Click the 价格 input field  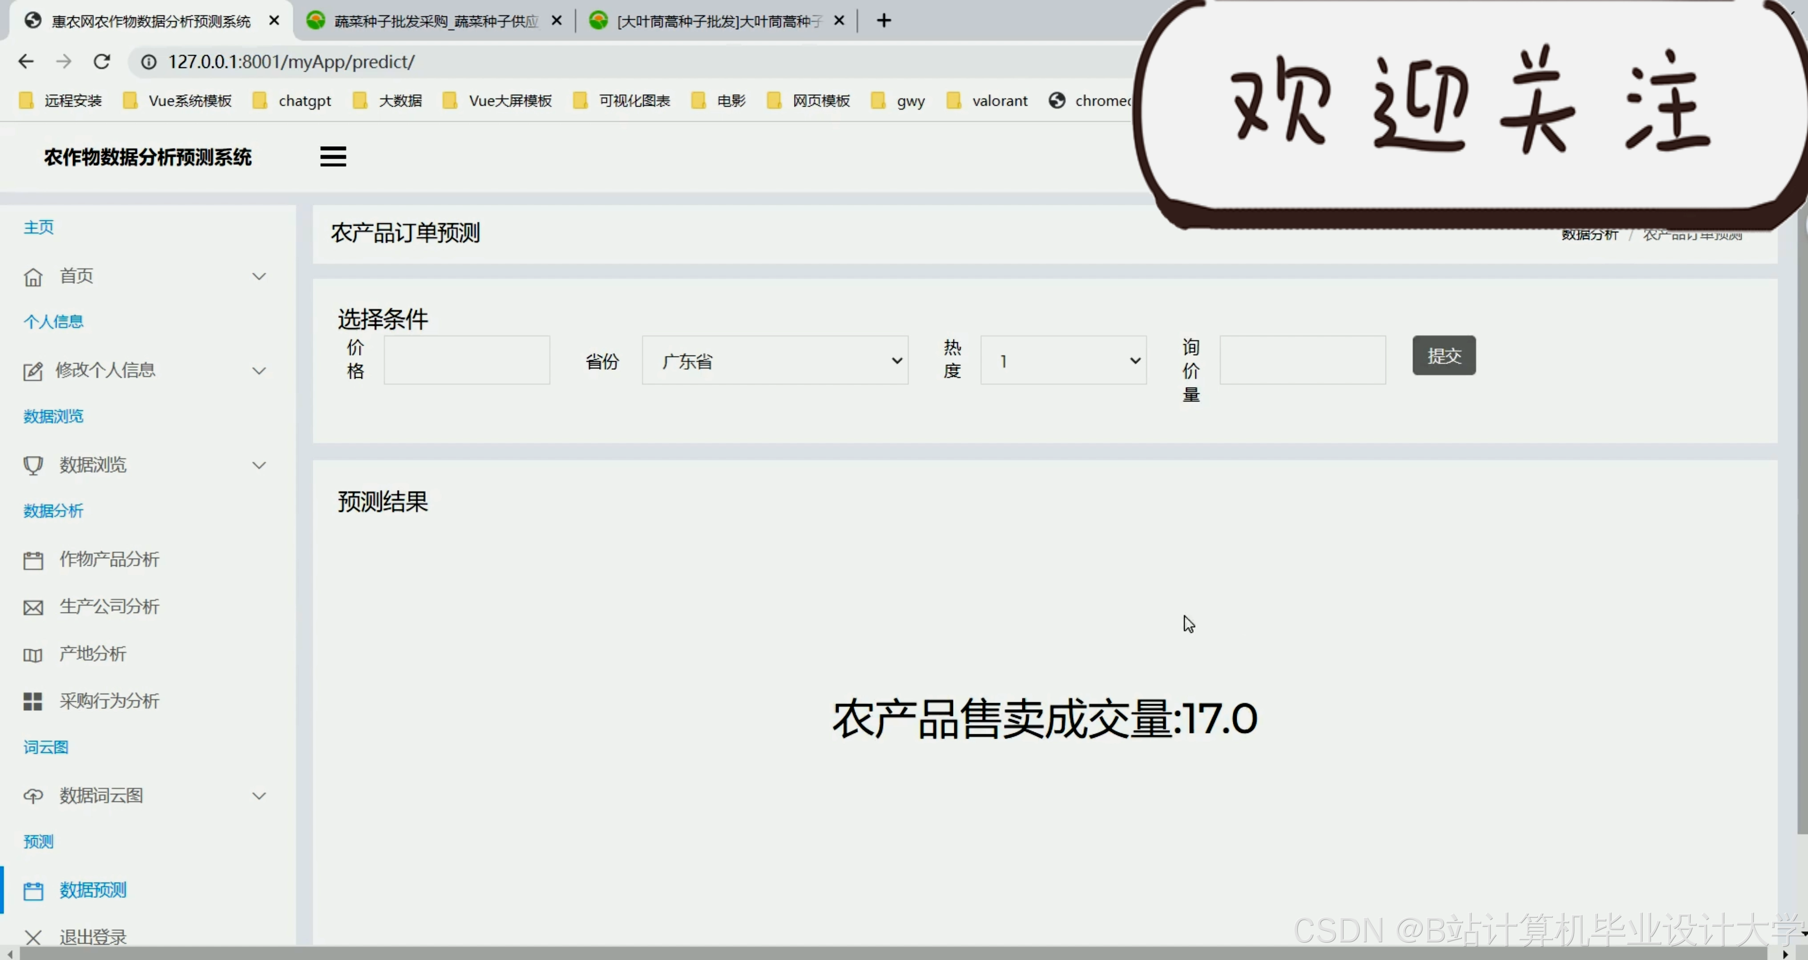467,360
